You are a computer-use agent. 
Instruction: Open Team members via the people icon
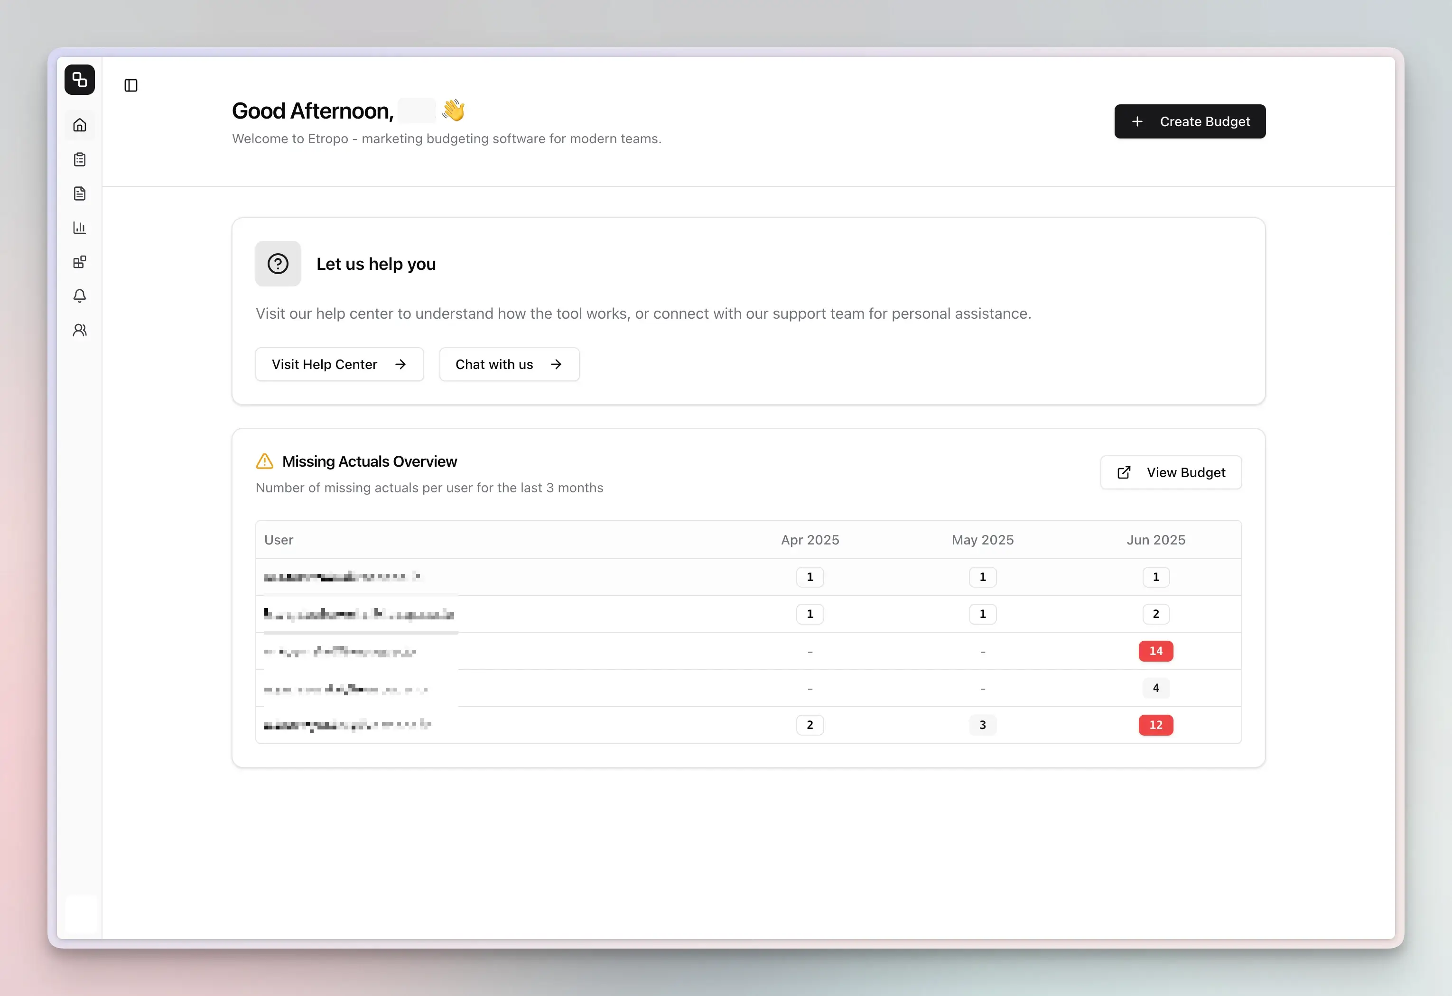(x=79, y=330)
